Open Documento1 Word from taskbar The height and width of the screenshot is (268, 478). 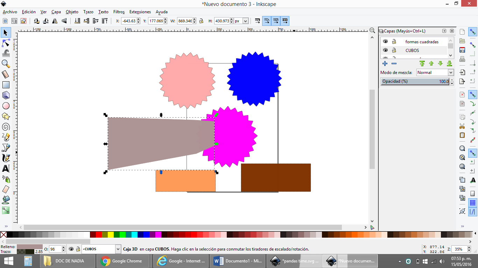(238, 261)
